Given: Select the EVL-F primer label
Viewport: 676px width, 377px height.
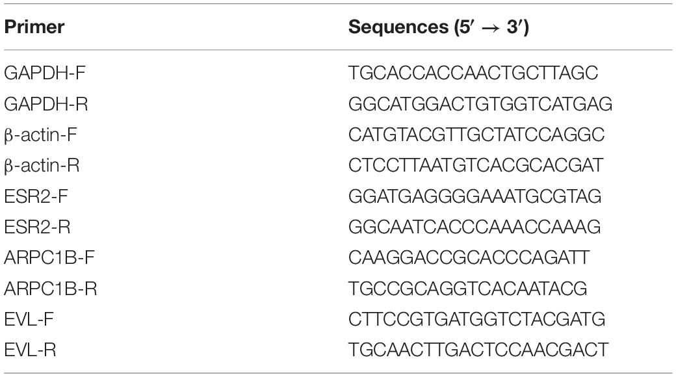Looking at the screenshot, I should 29,319.
